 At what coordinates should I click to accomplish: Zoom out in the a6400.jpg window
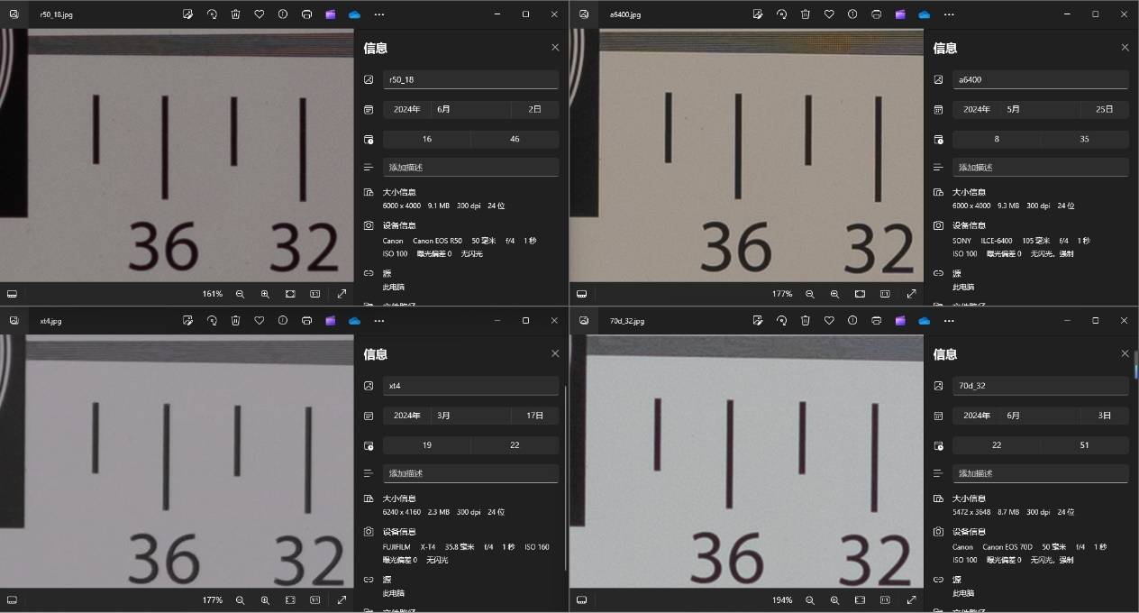click(809, 294)
